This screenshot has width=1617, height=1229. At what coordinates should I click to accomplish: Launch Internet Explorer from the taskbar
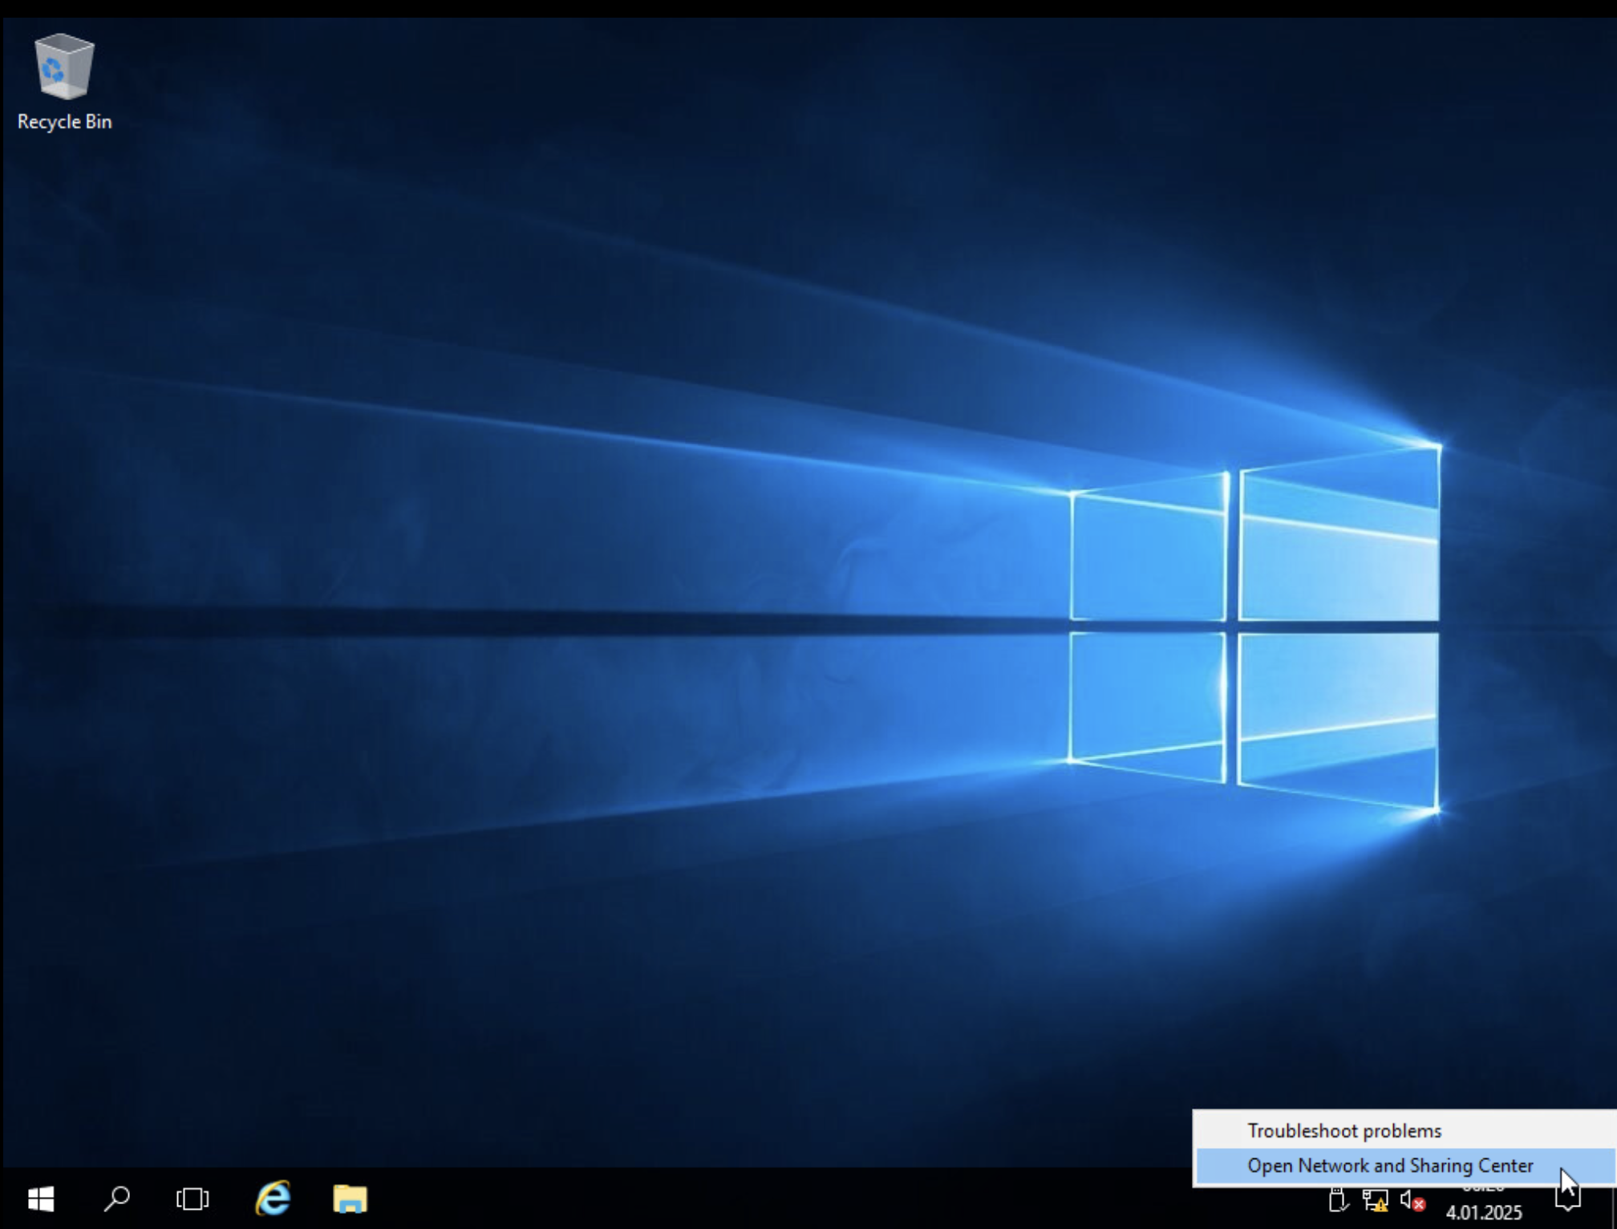pyautogui.click(x=273, y=1199)
